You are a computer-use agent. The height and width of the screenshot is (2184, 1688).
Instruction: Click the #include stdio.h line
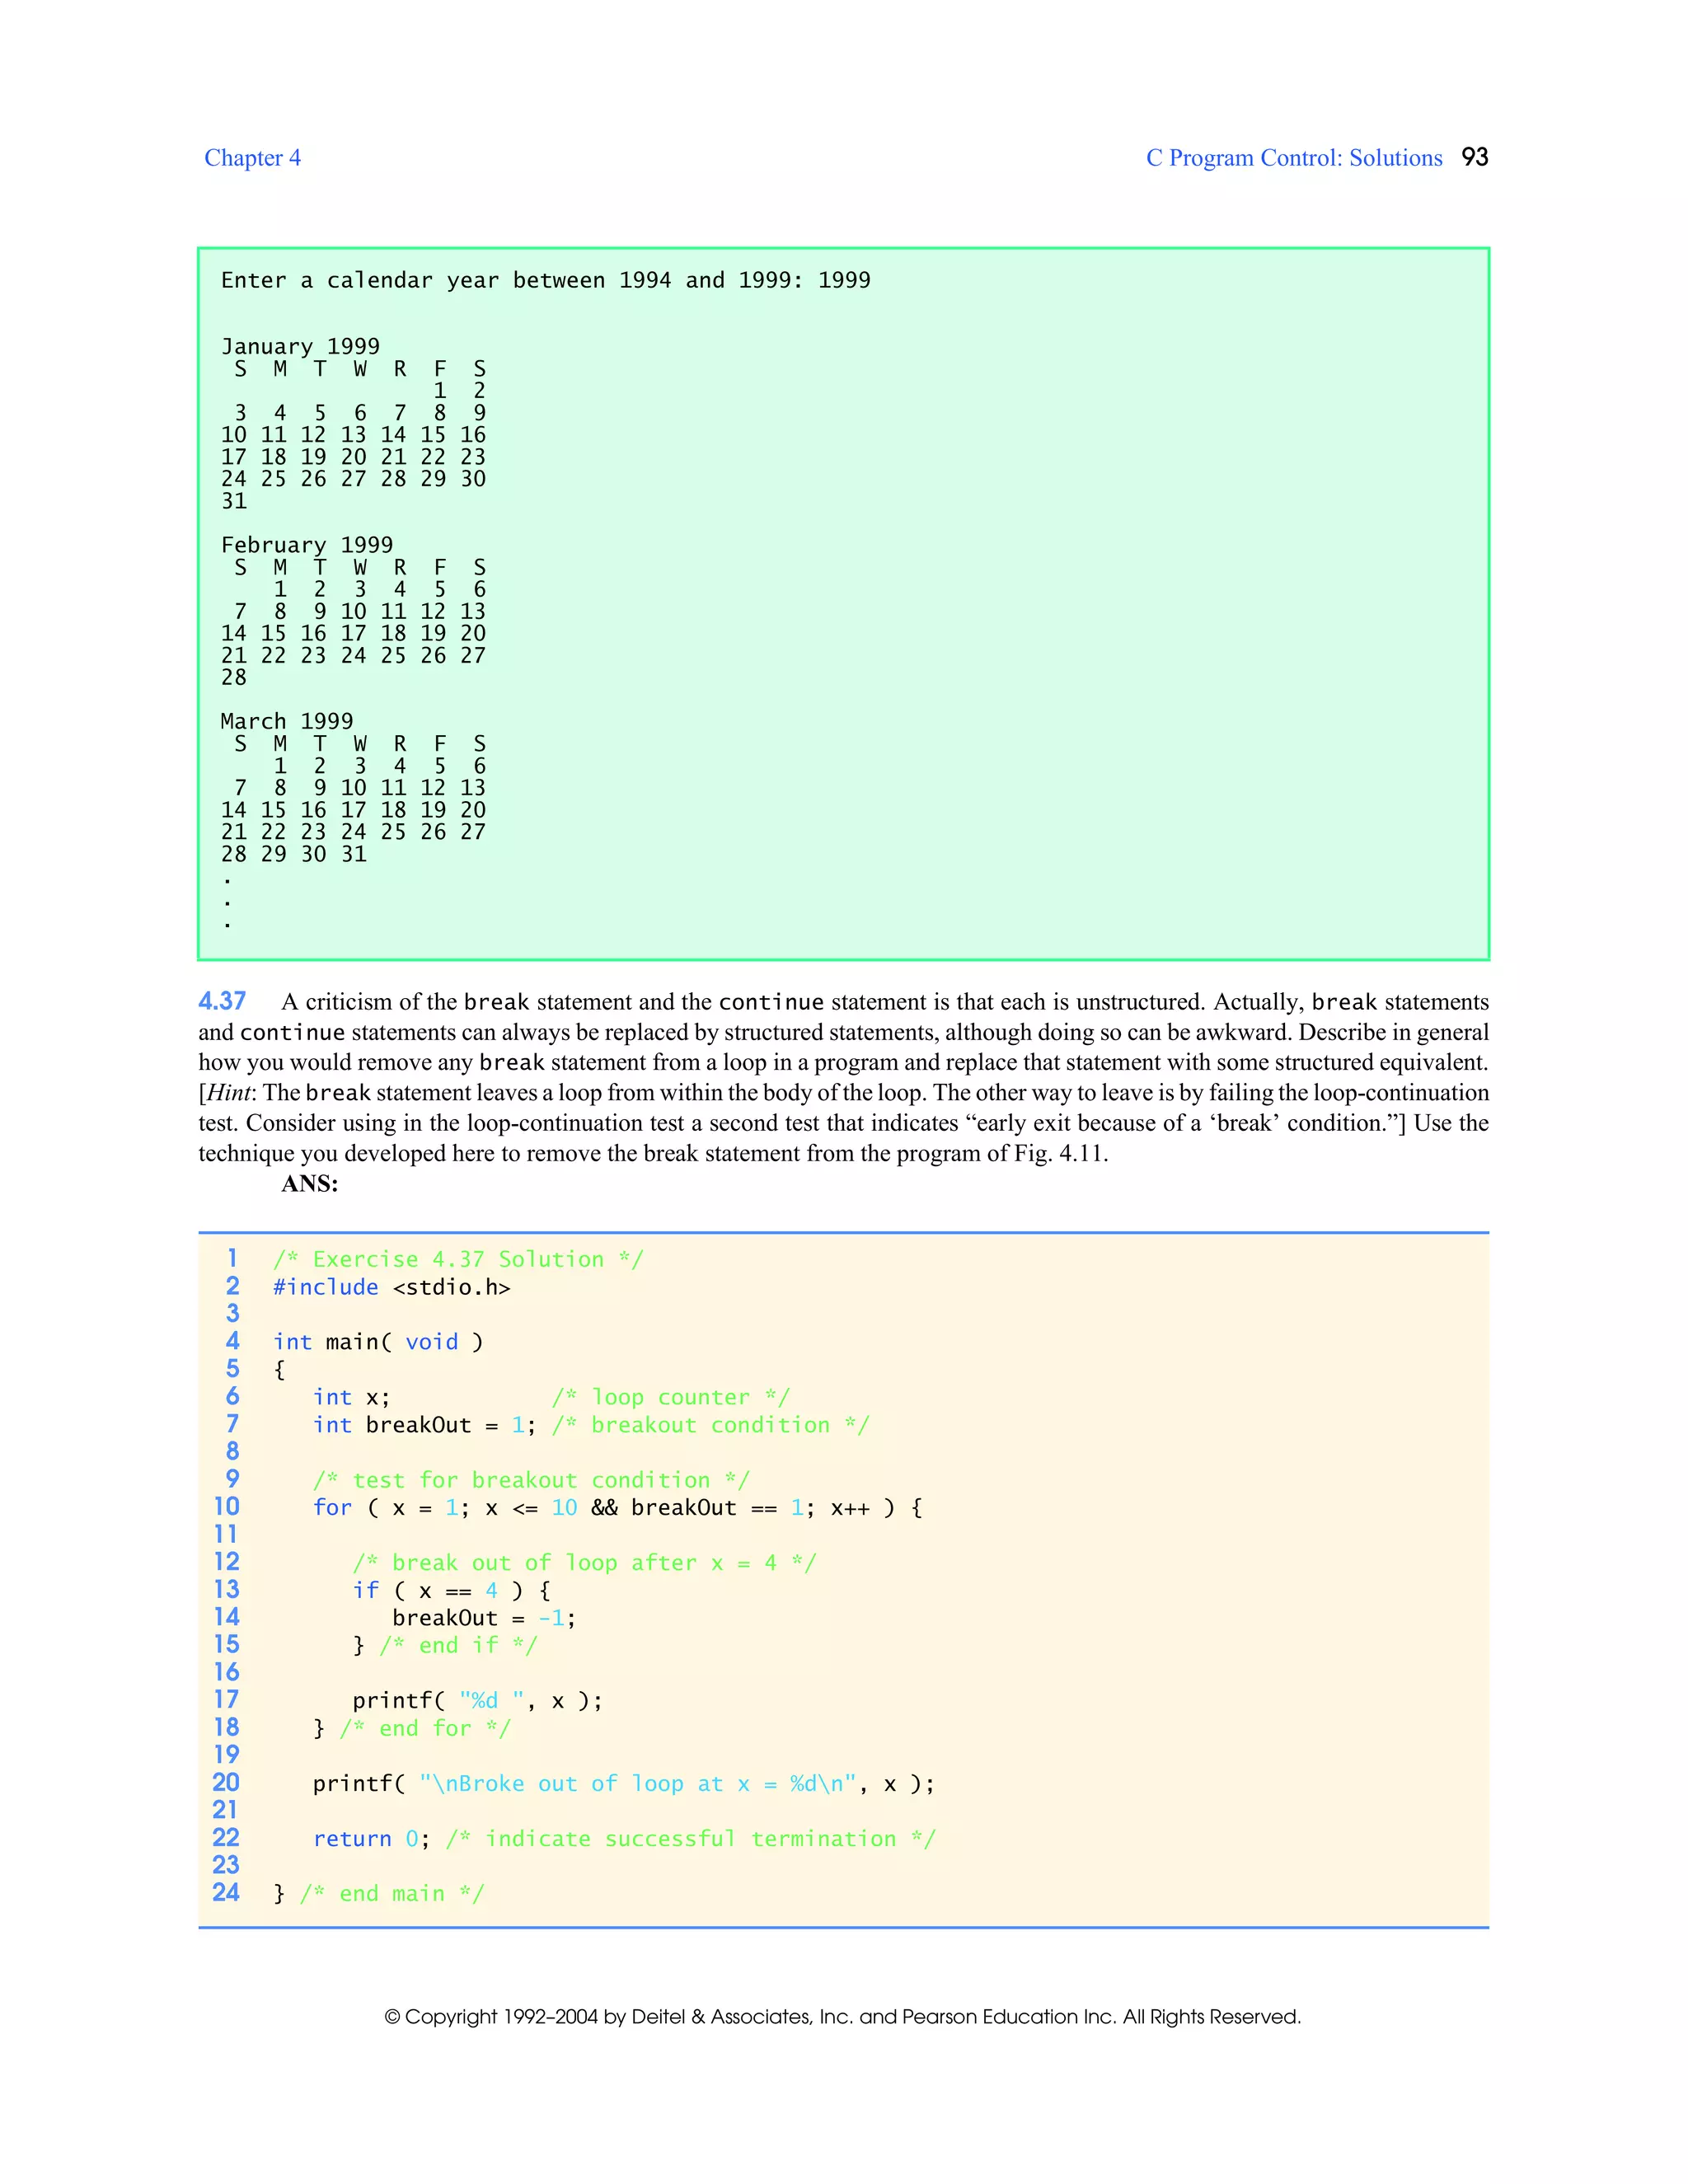click(x=391, y=1287)
